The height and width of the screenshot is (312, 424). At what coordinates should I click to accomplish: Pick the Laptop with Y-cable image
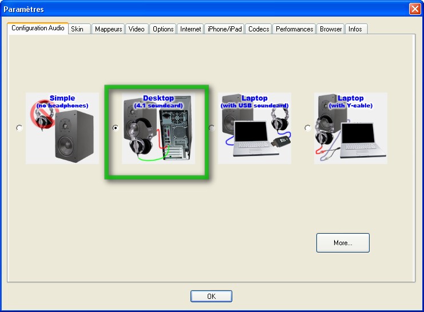[x=351, y=129]
